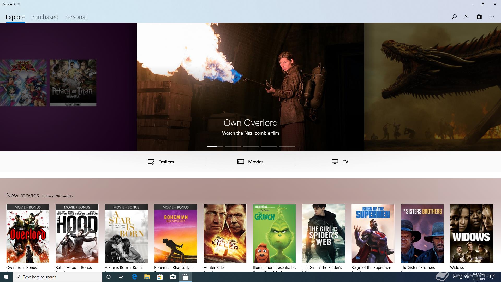Open the Hunter Killer poster
Screen dimensions: 501x282
[x=225, y=234]
